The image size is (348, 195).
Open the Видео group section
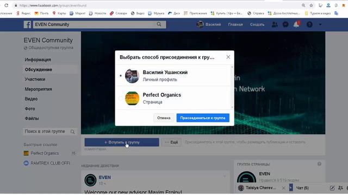tap(31, 99)
